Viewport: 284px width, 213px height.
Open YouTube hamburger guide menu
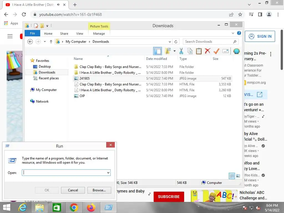click(10, 36)
